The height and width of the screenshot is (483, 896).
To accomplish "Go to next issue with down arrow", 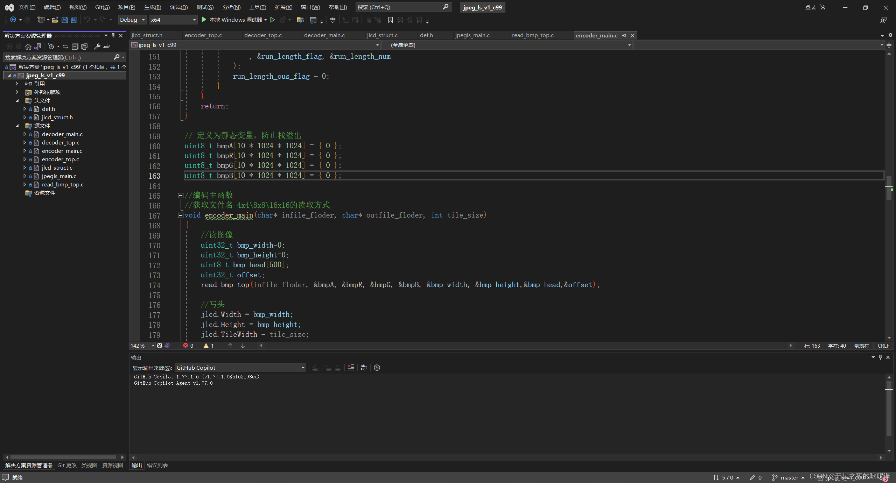I will pos(243,346).
